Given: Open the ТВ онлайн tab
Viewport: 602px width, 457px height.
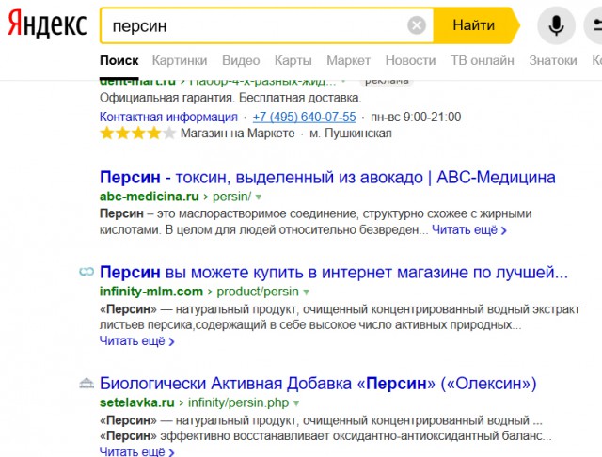Looking at the screenshot, I should (x=483, y=60).
